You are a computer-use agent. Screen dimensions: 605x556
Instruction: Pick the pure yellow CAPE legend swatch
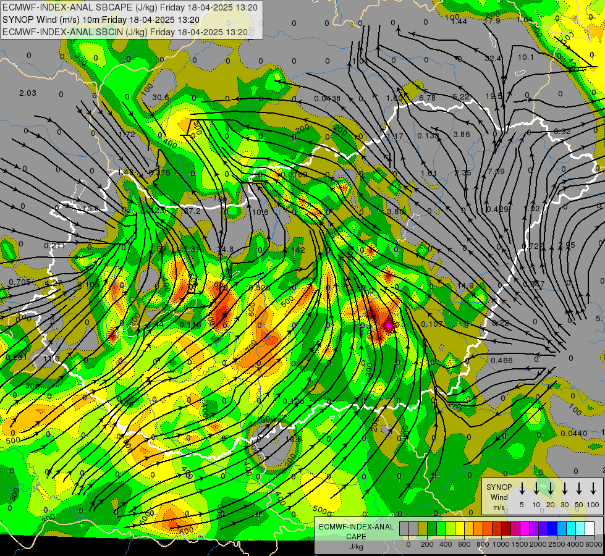point(460,529)
